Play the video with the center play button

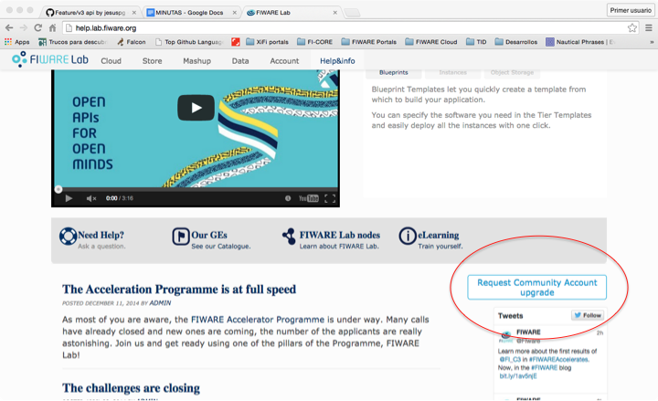(196, 108)
